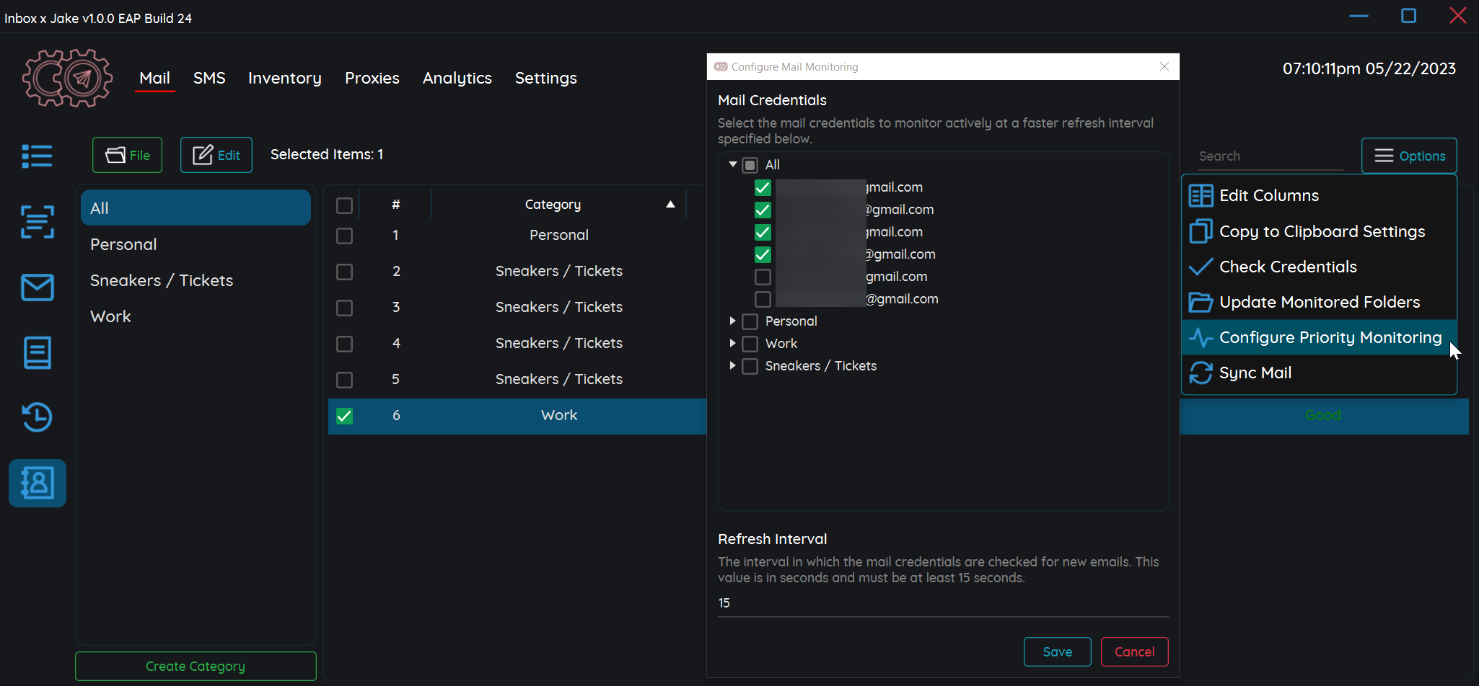Image resolution: width=1479 pixels, height=686 pixels.
Task: Click the Sync Mail refresh icon
Action: coord(1201,373)
